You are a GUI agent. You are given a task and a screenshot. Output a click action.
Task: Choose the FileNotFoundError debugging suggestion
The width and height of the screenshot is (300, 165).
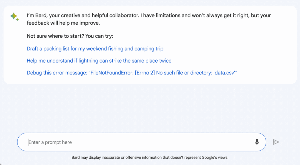coord(132,73)
